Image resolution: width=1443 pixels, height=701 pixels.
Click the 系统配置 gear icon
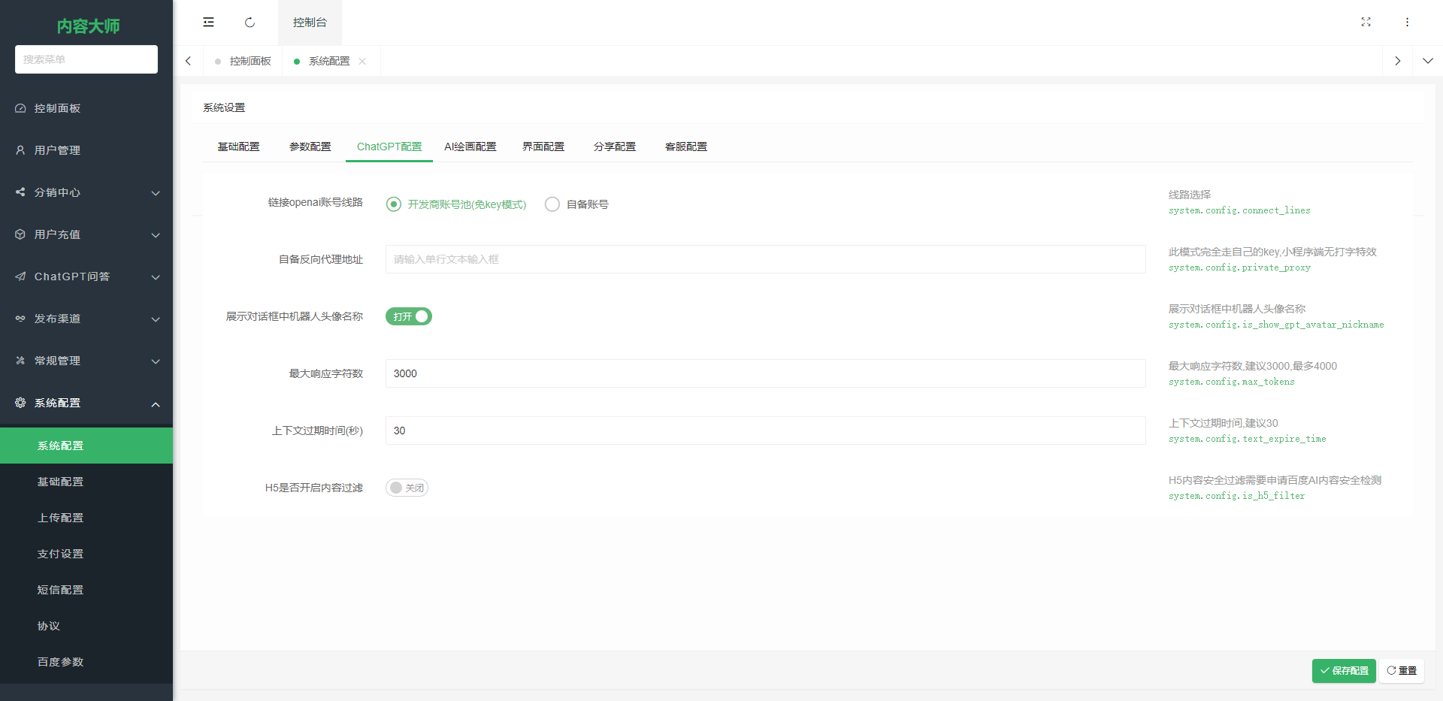tap(20, 403)
